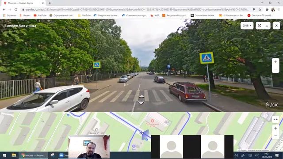283x159 pixels.
Task: Open the Сервисы apps bookmark
Action: click(9, 15)
